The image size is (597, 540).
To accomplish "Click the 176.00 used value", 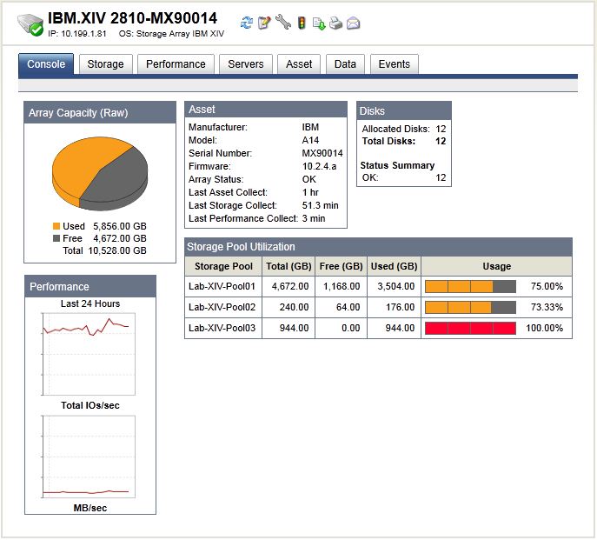I will click(400, 307).
